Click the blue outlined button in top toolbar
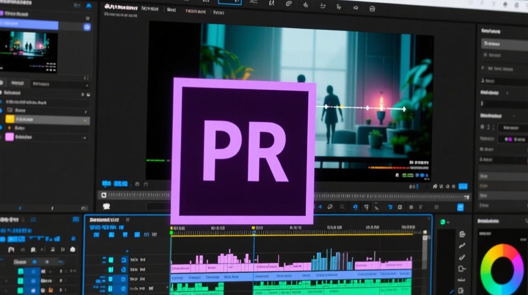 tap(230, 2)
